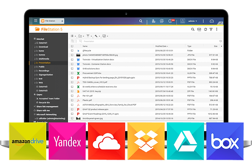Viewport: 252px width, 163px height.
Task: Expand the Recordings folder arrow
Action: click(35, 71)
